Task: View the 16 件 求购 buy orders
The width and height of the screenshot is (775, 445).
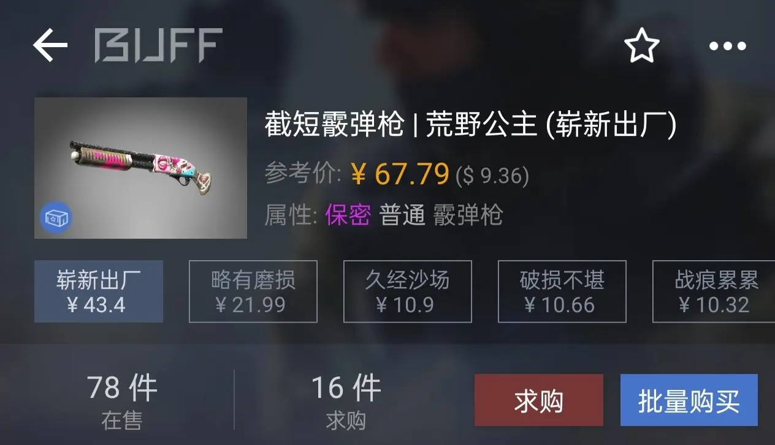Action: (x=346, y=402)
